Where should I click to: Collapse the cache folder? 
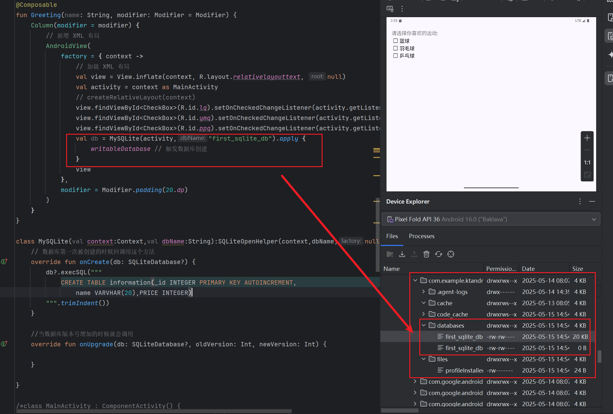pos(424,303)
